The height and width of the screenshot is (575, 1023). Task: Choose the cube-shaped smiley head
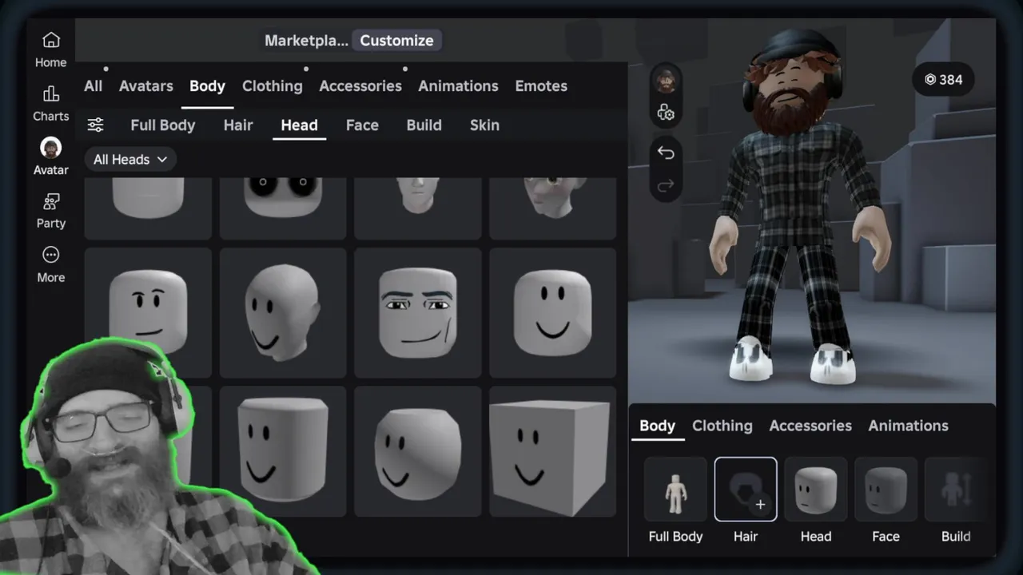pos(553,451)
